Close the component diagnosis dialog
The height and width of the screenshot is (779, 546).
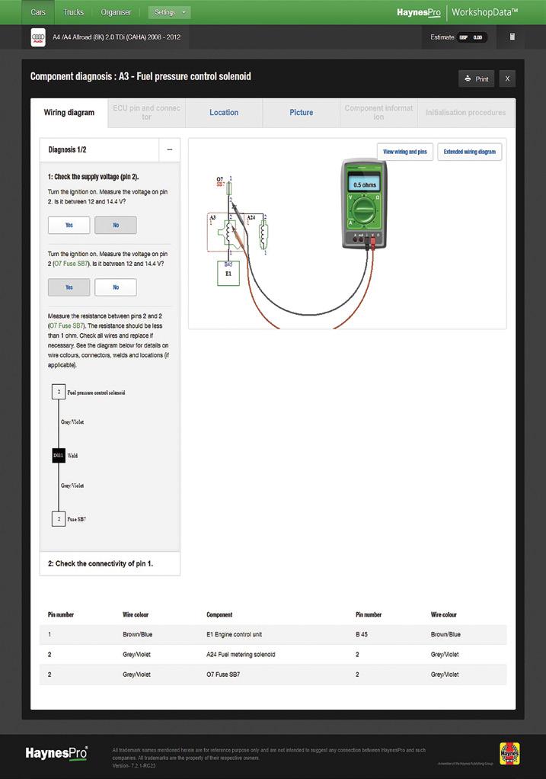click(507, 79)
